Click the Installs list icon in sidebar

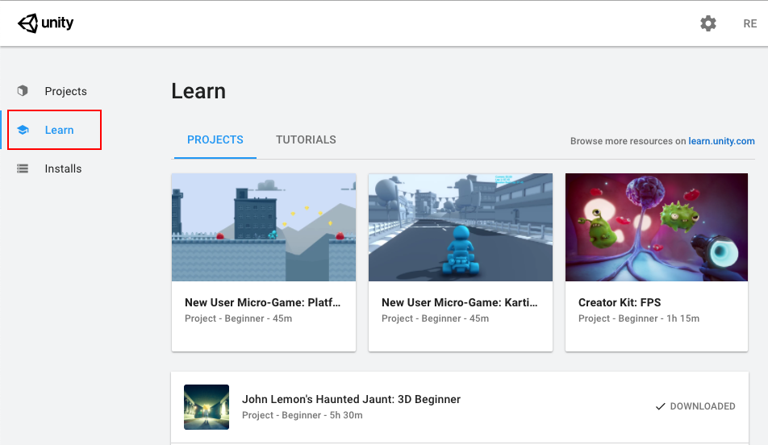[23, 168]
